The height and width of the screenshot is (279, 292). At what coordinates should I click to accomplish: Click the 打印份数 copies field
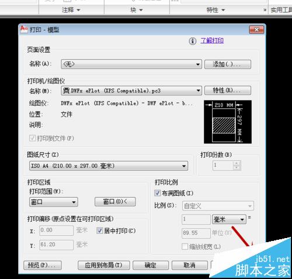(x=223, y=166)
